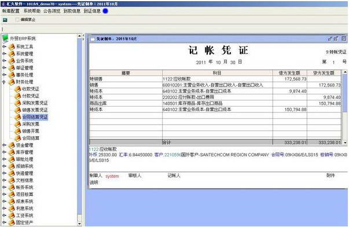
Task: Click the 摘要 column header
Action: 126,73
